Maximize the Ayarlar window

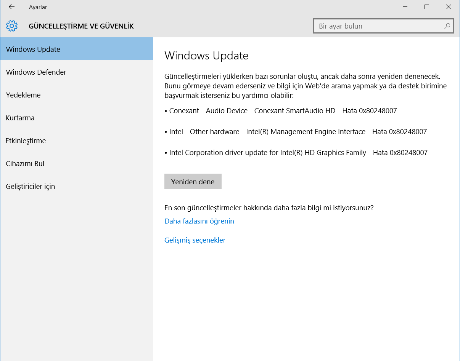pyautogui.click(x=427, y=7)
